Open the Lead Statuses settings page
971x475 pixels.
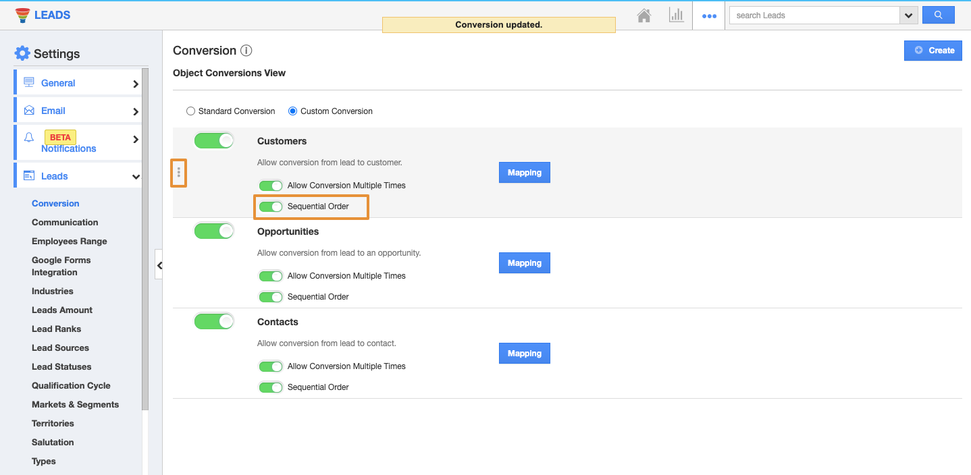click(x=61, y=367)
